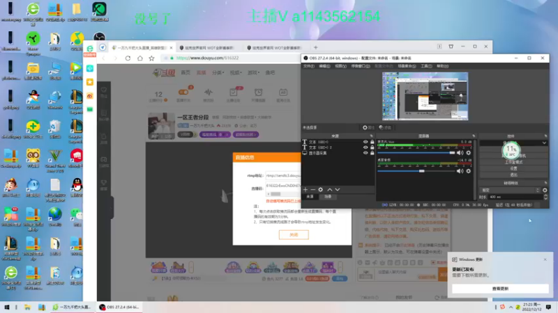Expand the dropdown arrow in OBS controls
Screen dimensions: 558x313
[x=544, y=143]
